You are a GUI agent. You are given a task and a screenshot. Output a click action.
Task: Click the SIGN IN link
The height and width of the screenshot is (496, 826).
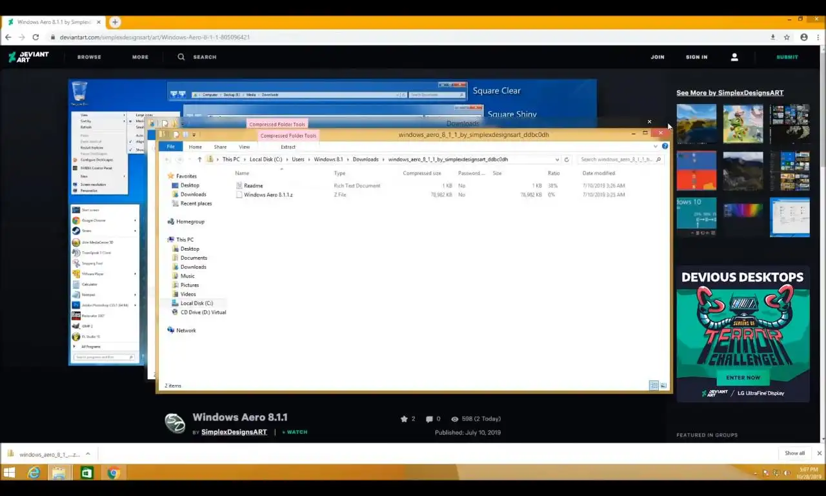click(696, 57)
